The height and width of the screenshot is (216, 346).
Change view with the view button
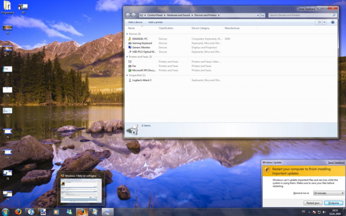(319, 22)
